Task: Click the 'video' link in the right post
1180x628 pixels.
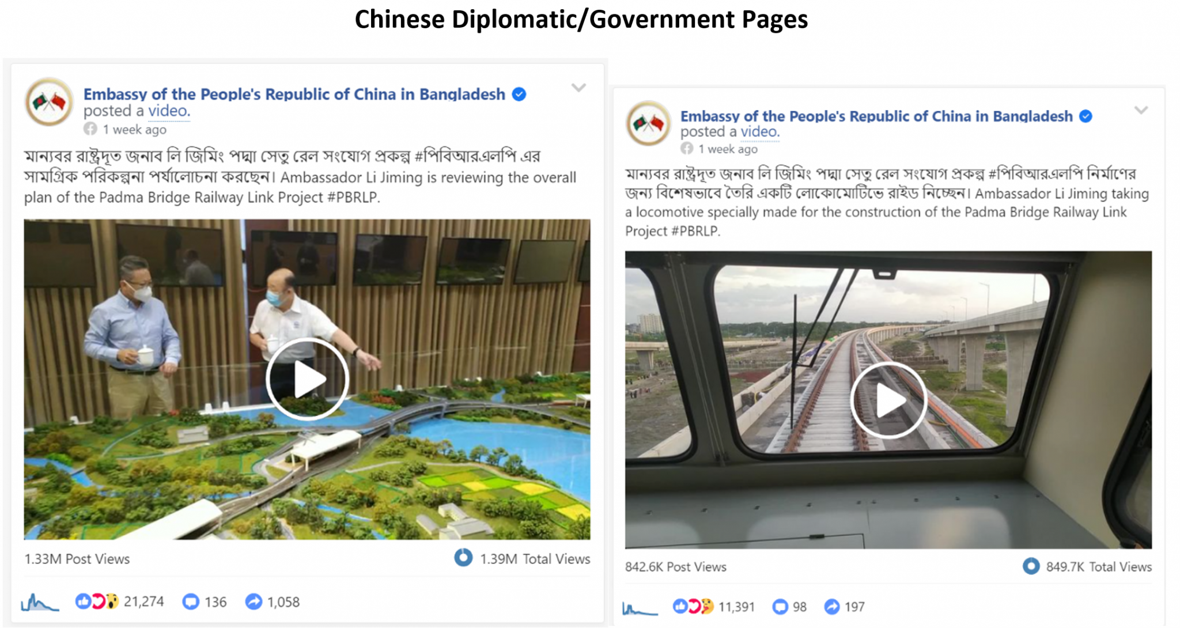Action: pos(759,132)
